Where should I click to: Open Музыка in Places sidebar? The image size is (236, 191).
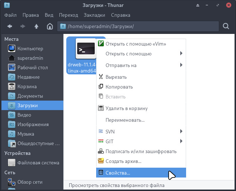[32, 134]
